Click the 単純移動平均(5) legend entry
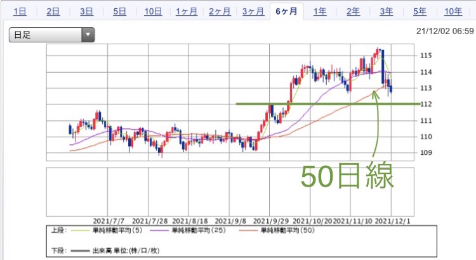Viewport: 476px width, 260px height. click(107, 230)
